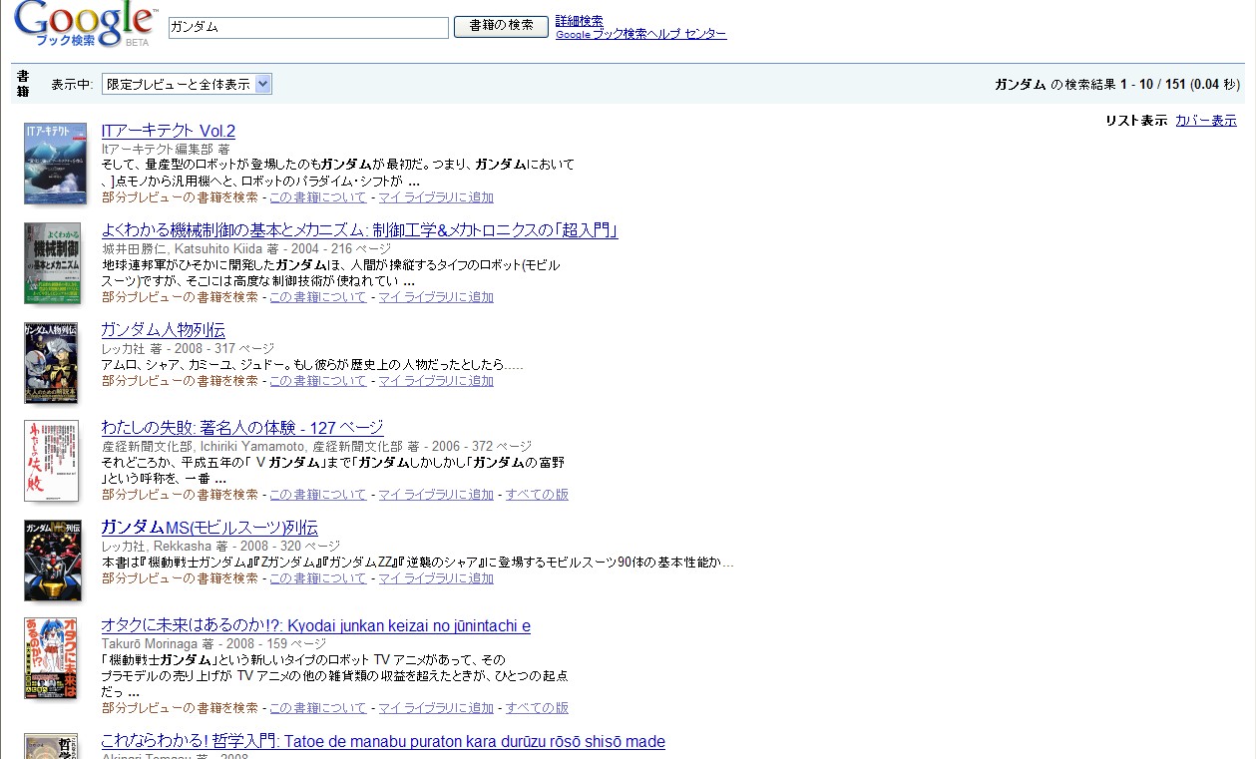Click この書籍について under わたしの失敗
The height and width of the screenshot is (759, 1256).
point(317,495)
